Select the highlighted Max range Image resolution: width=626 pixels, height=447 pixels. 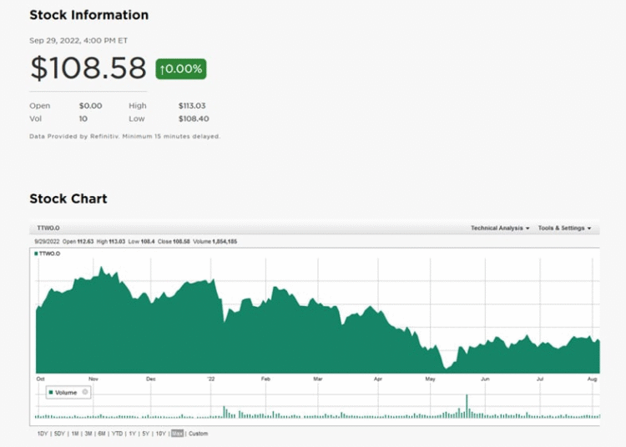coord(177,434)
